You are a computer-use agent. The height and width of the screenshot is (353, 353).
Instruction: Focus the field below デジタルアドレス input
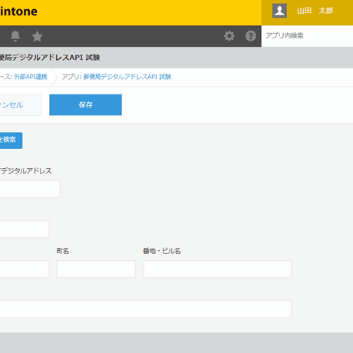point(25,229)
